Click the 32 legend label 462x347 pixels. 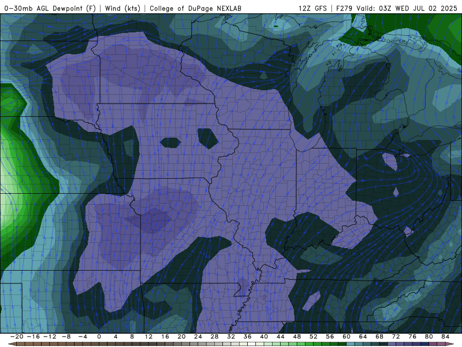231,337
